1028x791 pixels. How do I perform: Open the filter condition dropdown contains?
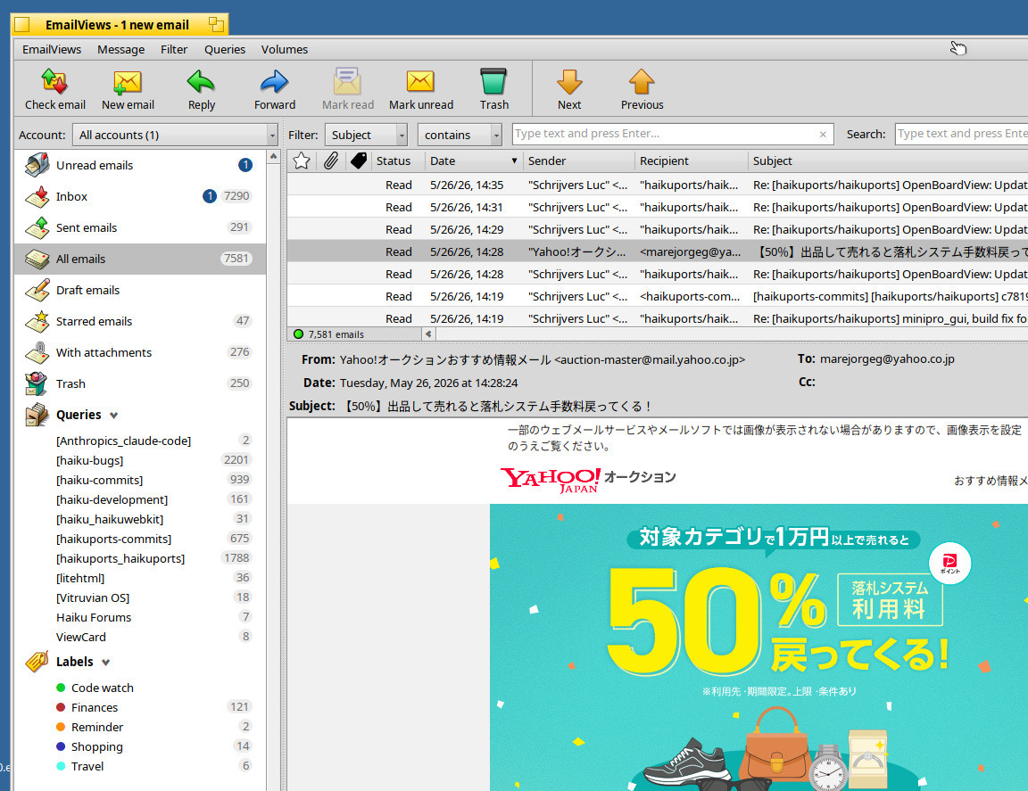coord(460,135)
